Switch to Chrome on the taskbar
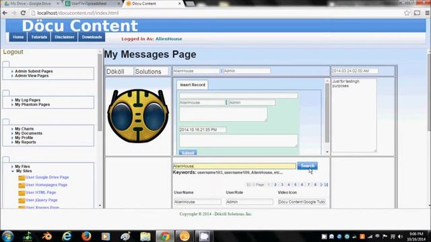This screenshot has width=431, height=242. [x=165, y=236]
